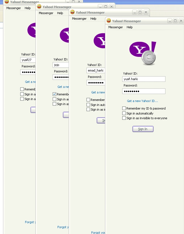Focus Password field in yusif27 window
184x234 pixels.
coord(28,72)
